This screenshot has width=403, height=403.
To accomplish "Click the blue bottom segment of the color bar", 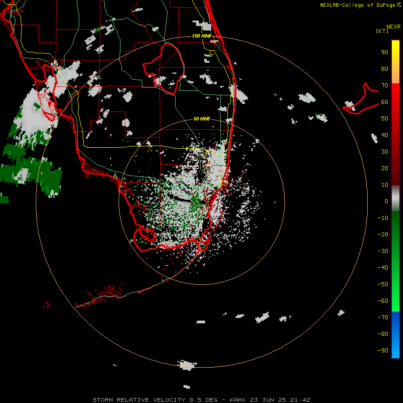I will coord(395,334).
